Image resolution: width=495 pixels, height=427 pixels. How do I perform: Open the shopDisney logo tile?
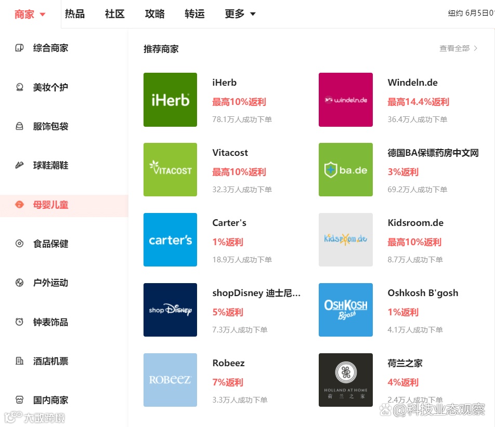(x=170, y=310)
